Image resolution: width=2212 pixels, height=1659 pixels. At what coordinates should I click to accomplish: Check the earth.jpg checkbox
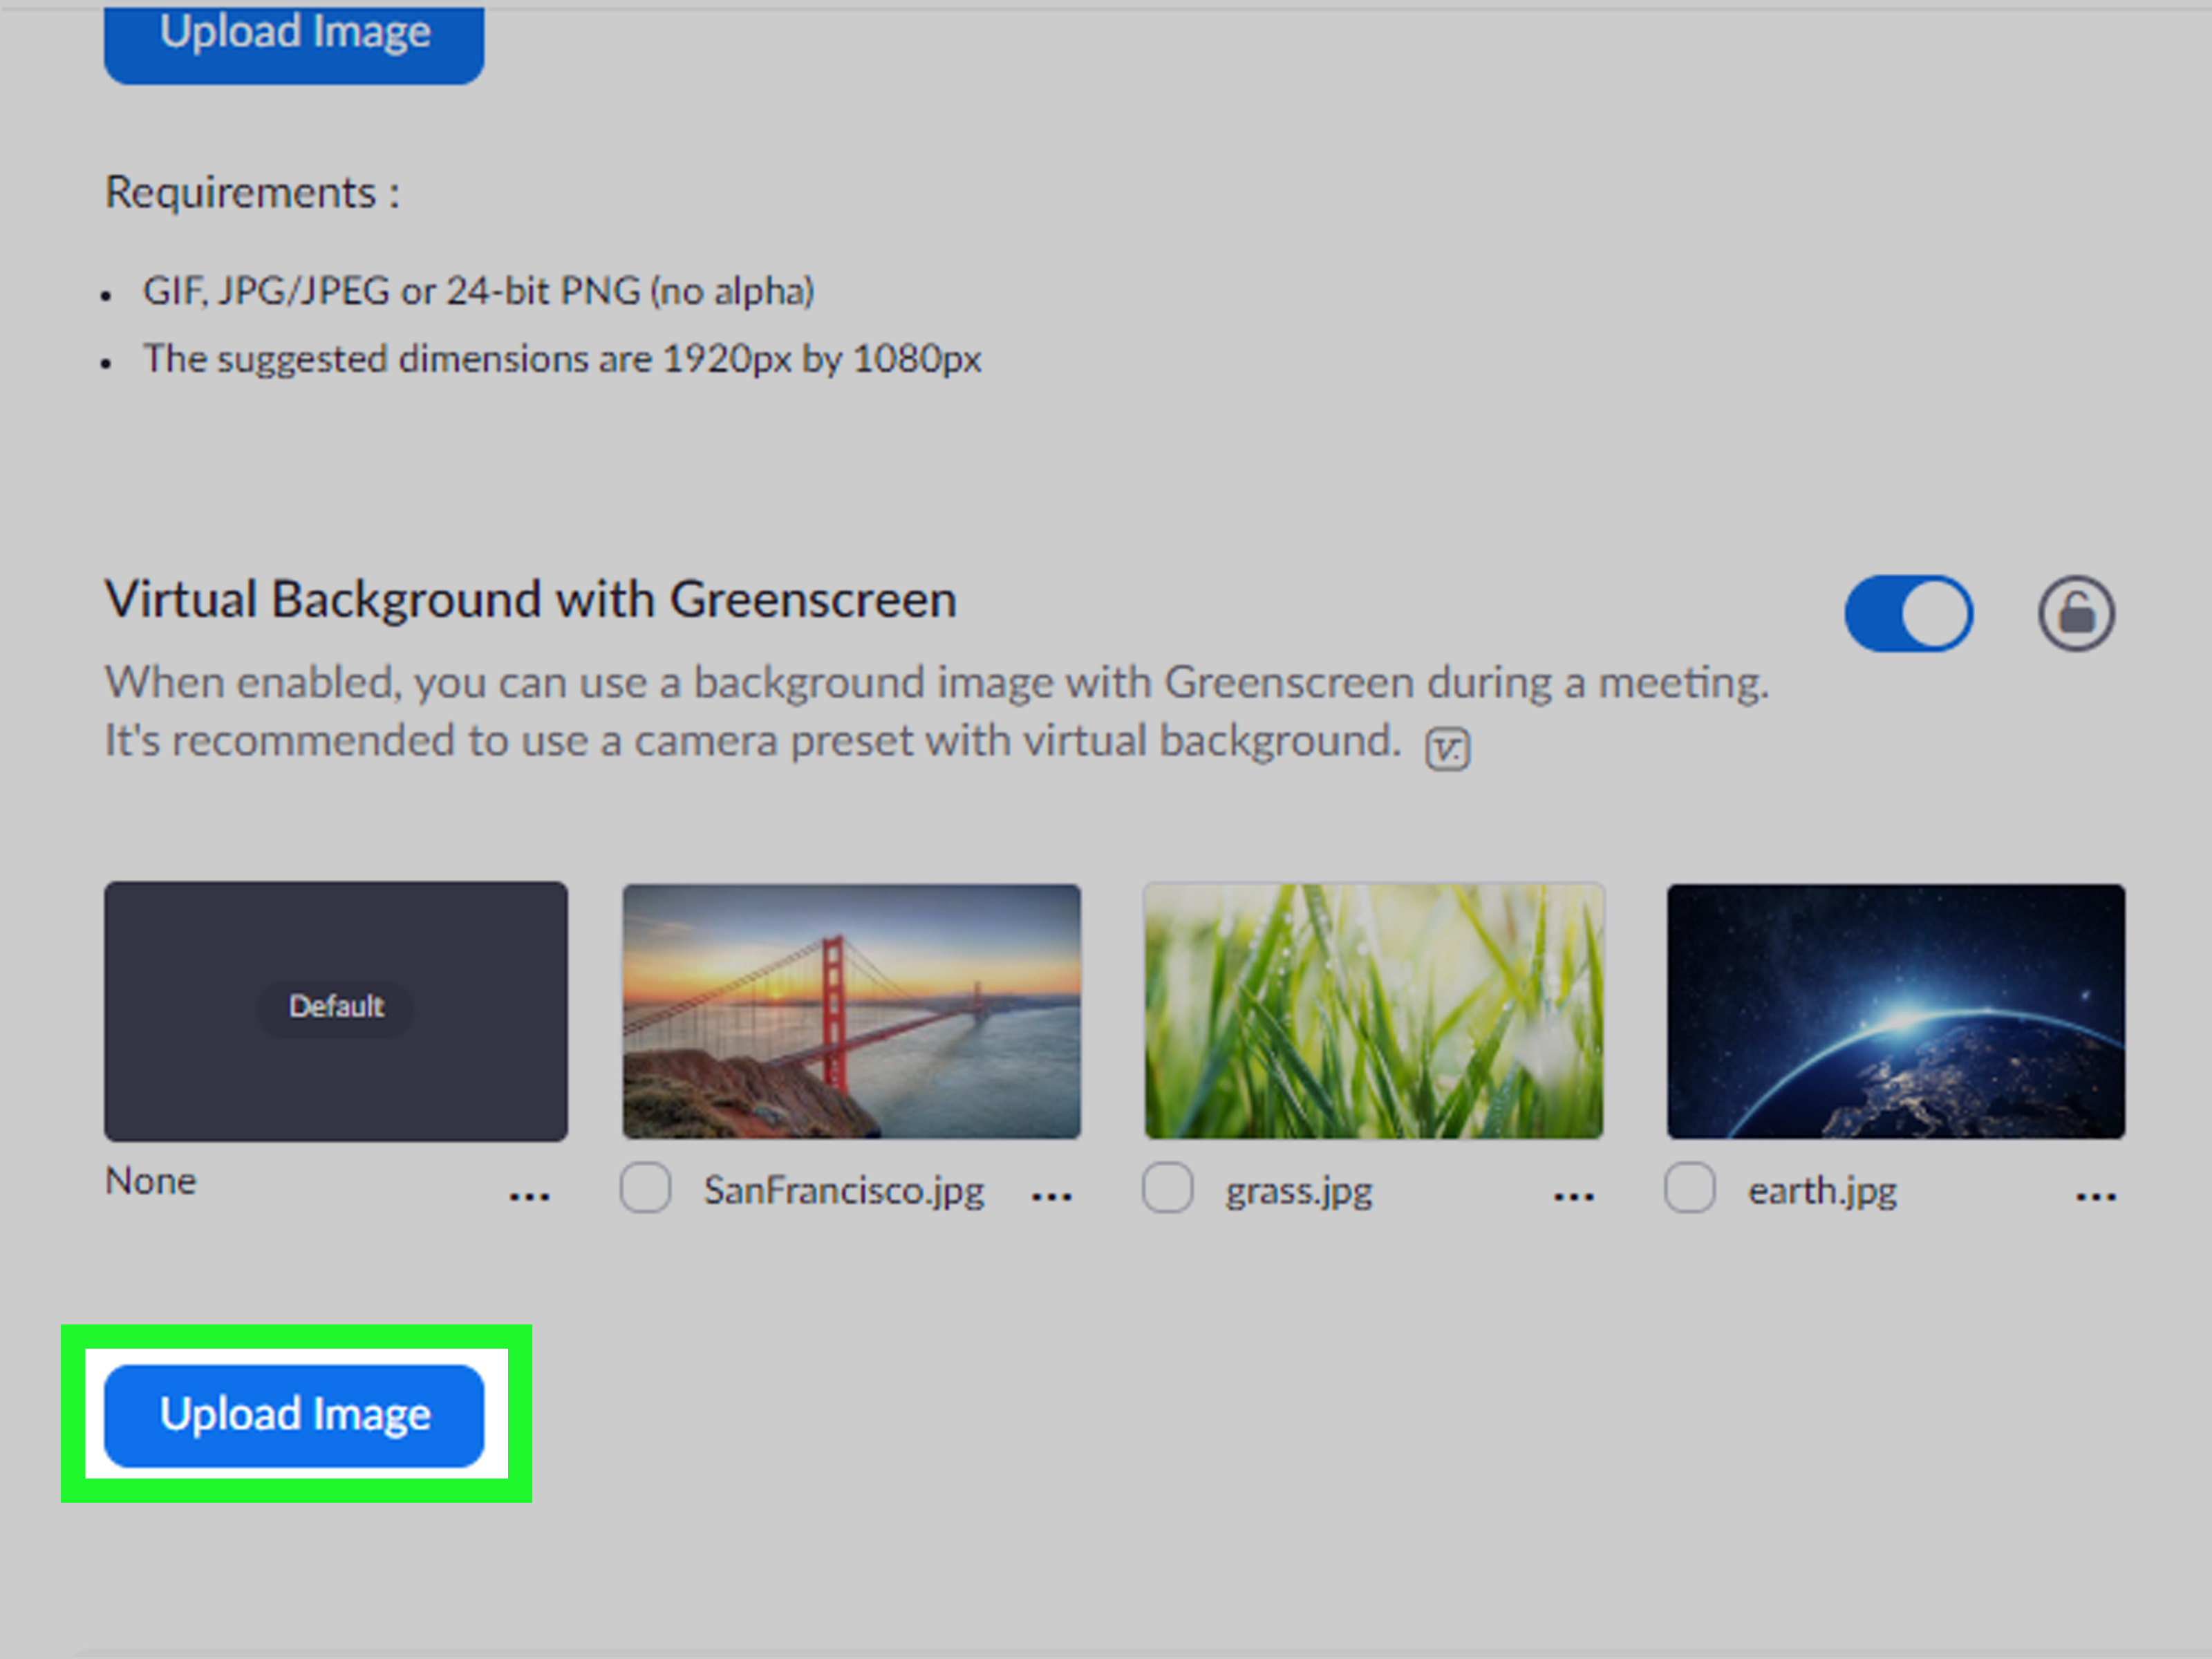click(1689, 1188)
